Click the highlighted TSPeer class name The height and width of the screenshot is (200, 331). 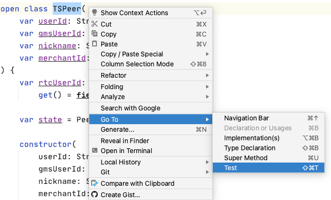tap(67, 9)
